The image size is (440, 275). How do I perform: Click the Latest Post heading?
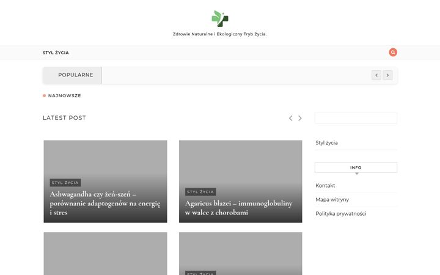64,118
